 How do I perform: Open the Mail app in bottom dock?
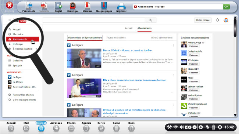tap(26, 127)
